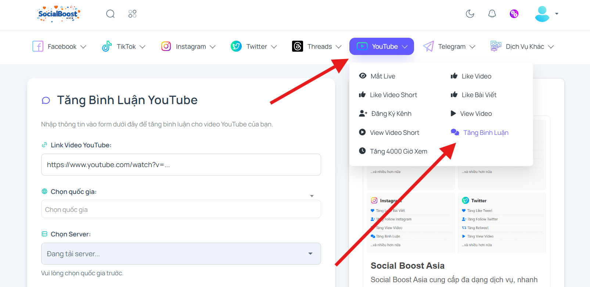Open Đăng Ký Kênh service

391,114
